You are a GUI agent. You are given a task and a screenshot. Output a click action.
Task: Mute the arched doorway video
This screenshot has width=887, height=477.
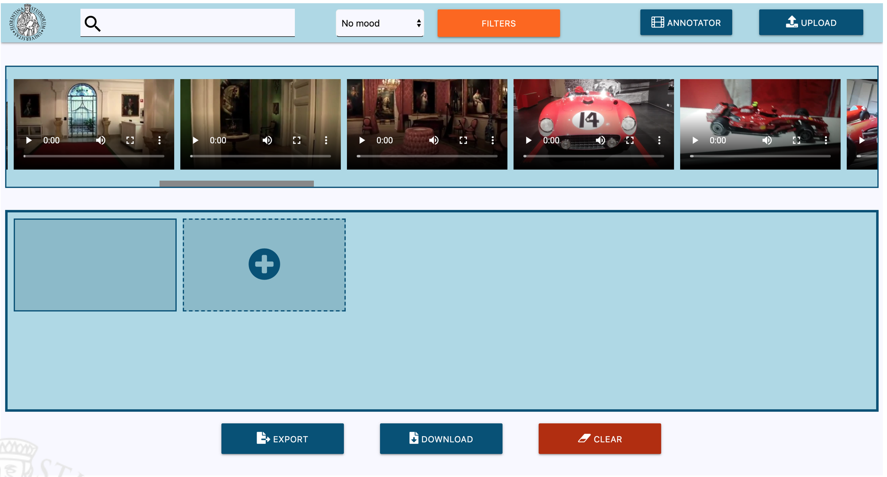tap(101, 140)
